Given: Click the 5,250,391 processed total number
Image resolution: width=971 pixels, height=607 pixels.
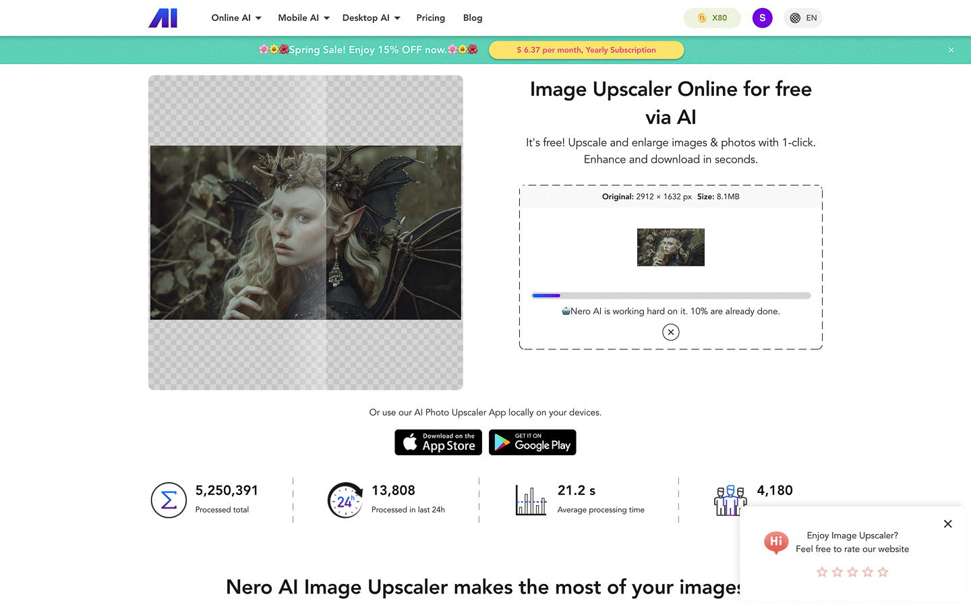Looking at the screenshot, I should pos(227,490).
